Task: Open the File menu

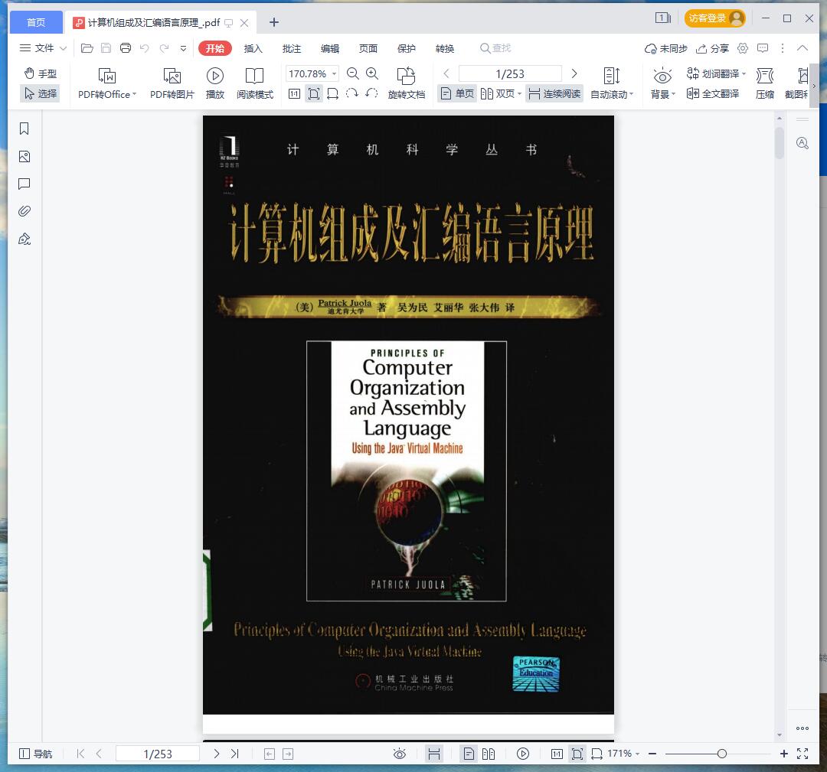Action: click(37, 48)
